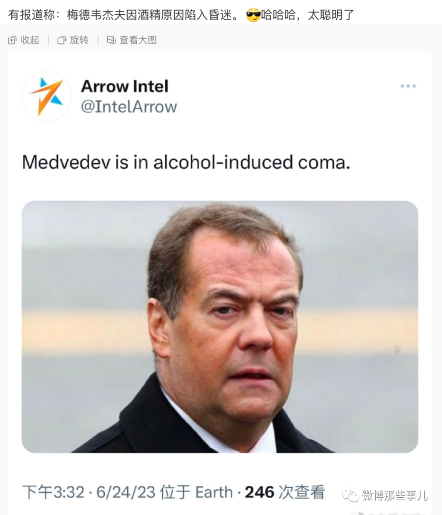
Task: Click the Earth location label
Action: point(213,492)
